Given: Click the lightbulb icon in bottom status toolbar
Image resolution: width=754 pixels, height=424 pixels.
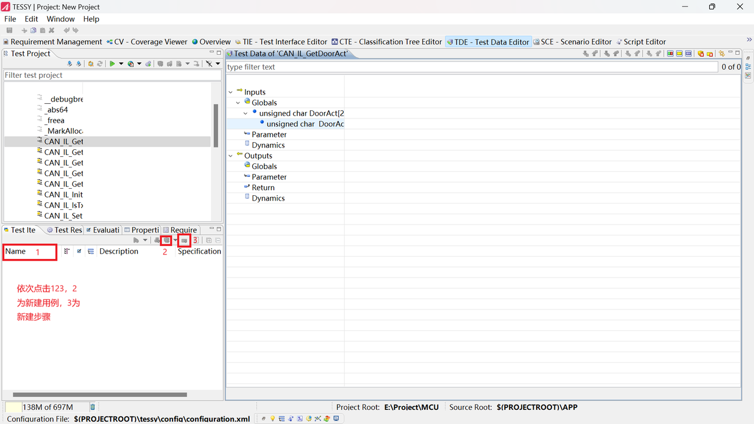Looking at the screenshot, I should [x=273, y=419].
